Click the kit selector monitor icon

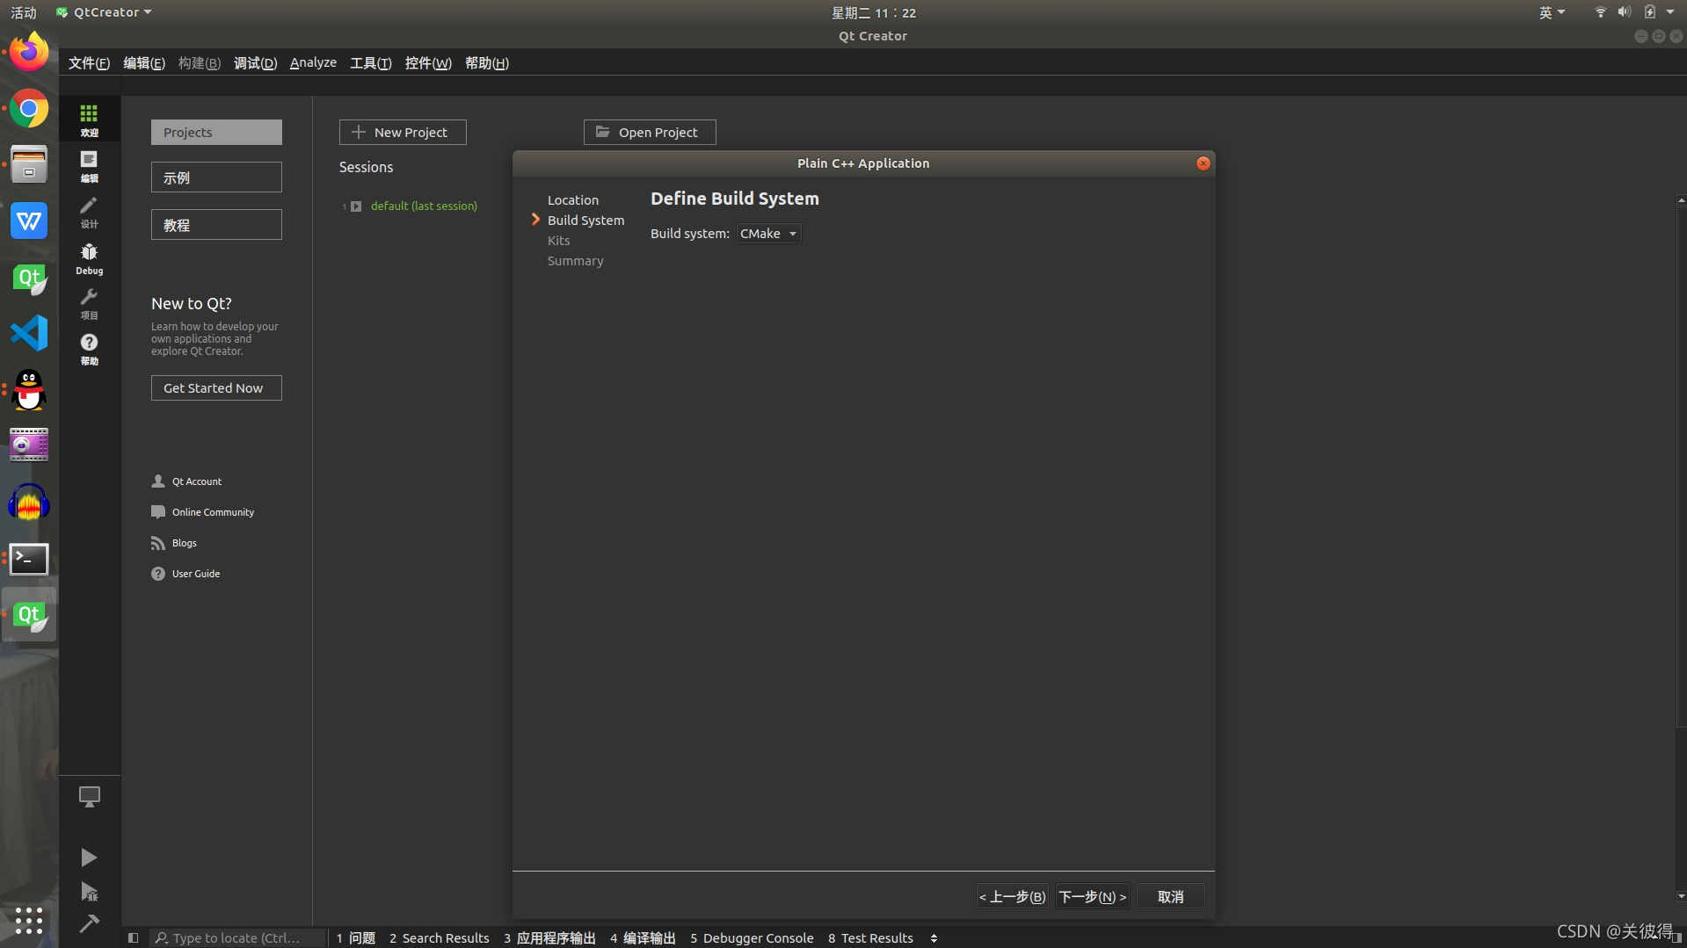[89, 797]
